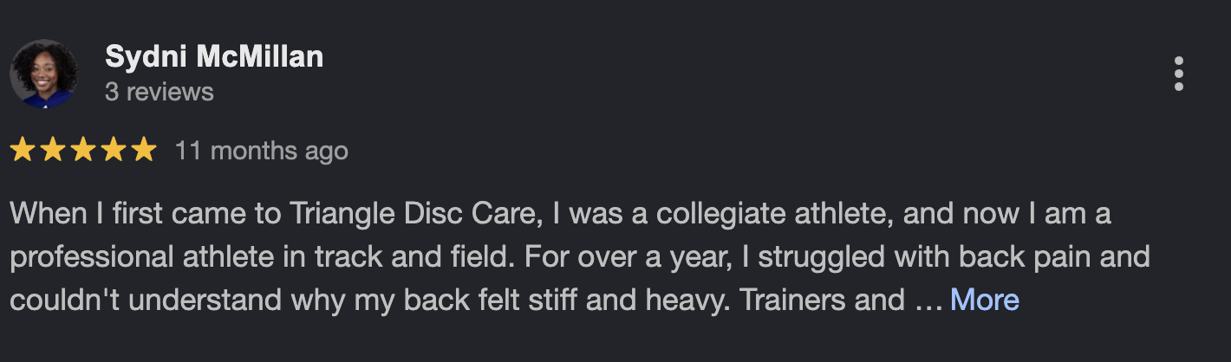The image size is (1231, 362).
Task: Click the fifth rating star
Action: 143,151
